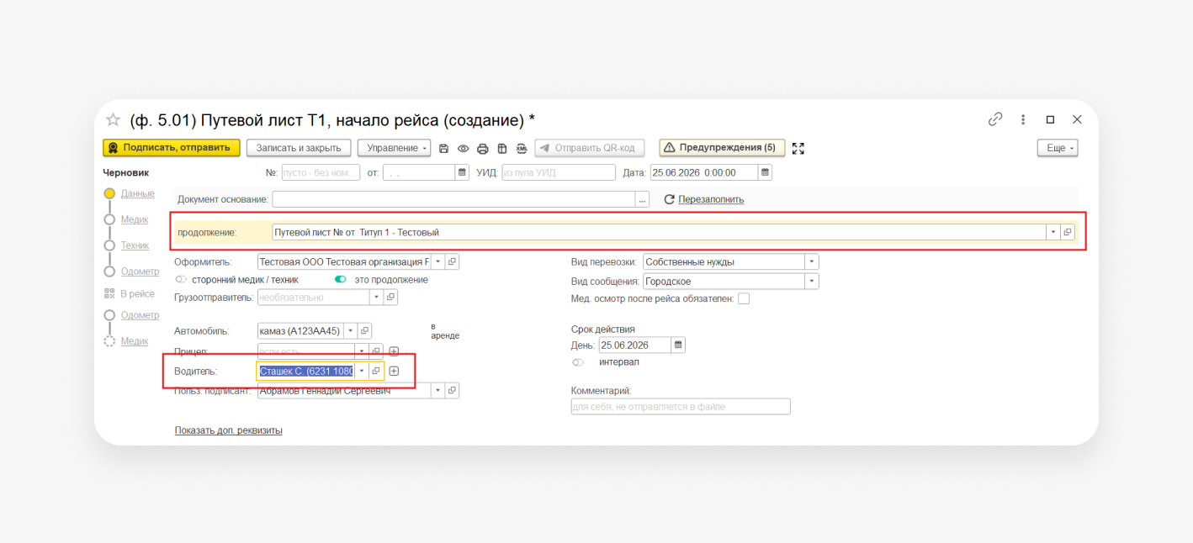This screenshot has width=1193, height=543.
Task: Click the ellipsis button of Документ основание
Action: [643, 199]
